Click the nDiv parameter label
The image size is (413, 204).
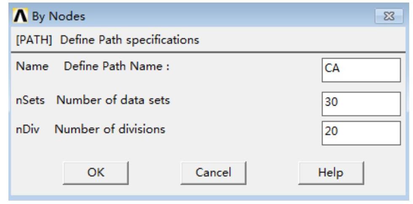(x=26, y=130)
